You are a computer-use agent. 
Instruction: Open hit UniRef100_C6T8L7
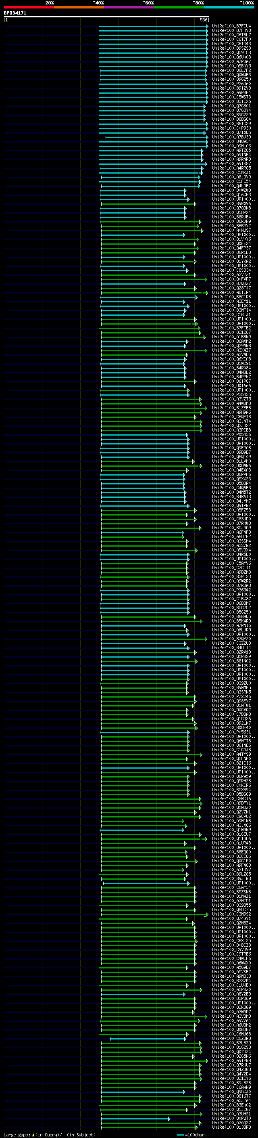coord(231,35)
